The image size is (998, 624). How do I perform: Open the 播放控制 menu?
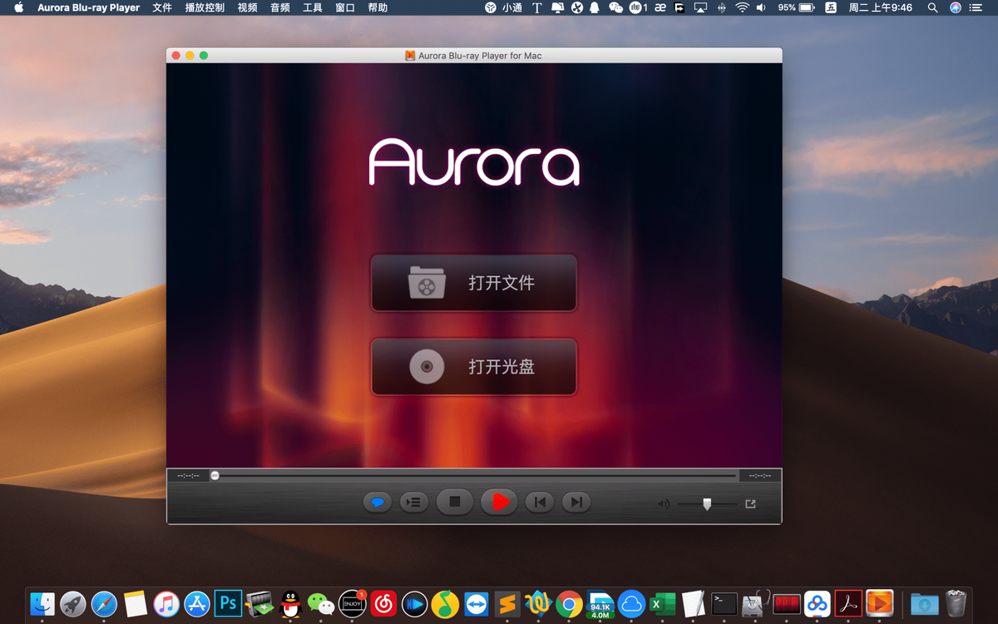pyautogui.click(x=205, y=7)
